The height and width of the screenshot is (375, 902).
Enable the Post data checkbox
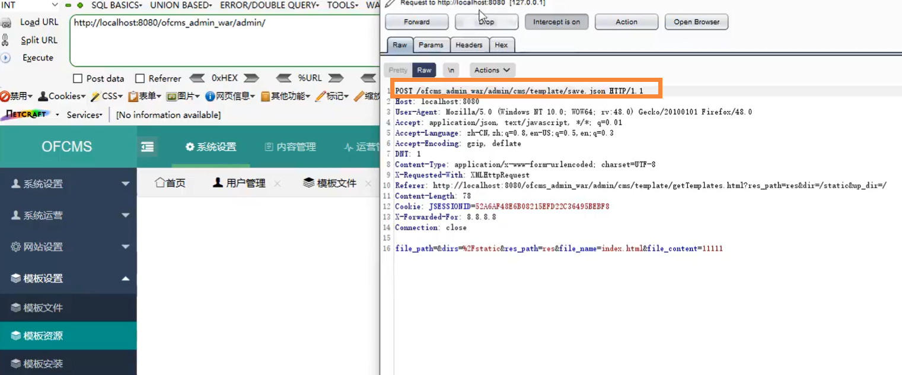tap(78, 78)
